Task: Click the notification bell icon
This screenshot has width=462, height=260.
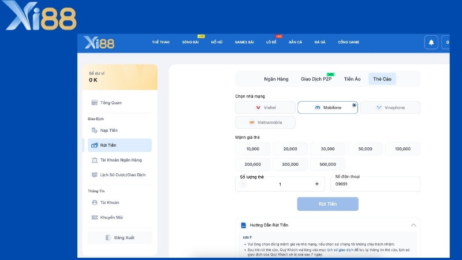Action: [x=431, y=42]
